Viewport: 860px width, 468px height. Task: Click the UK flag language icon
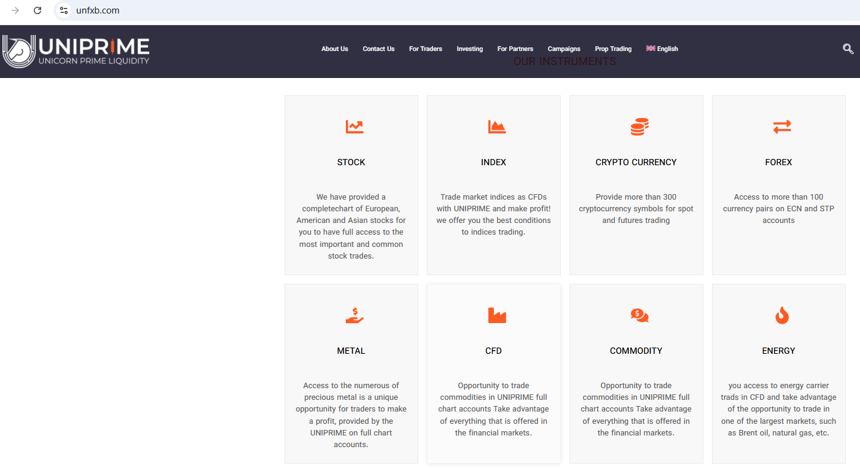coord(651,49)
